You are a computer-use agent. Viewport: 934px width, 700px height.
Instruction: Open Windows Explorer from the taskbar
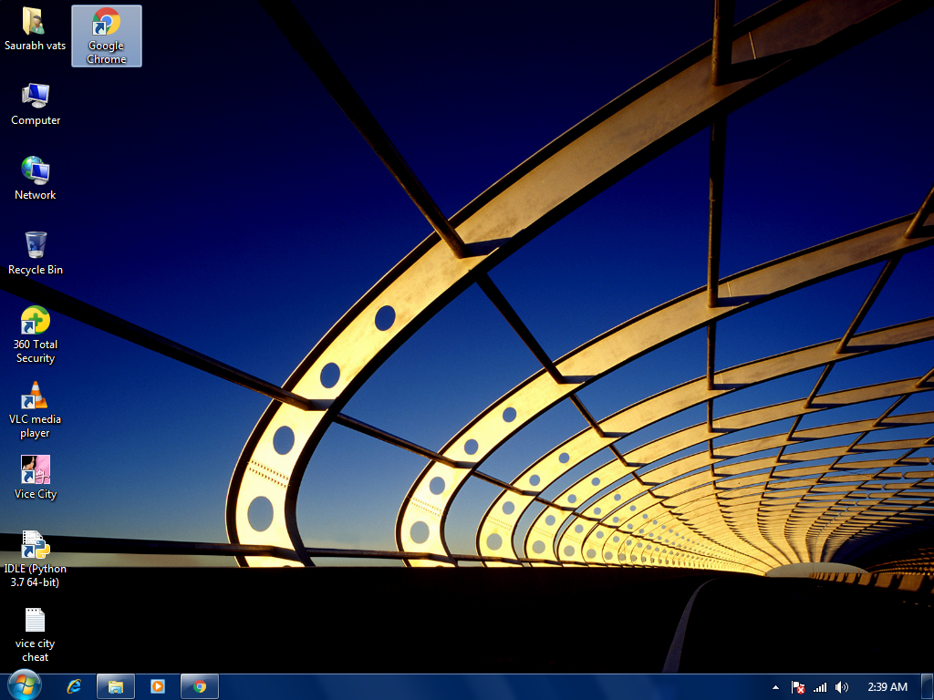pyautogui.click(x=115, y=686)
